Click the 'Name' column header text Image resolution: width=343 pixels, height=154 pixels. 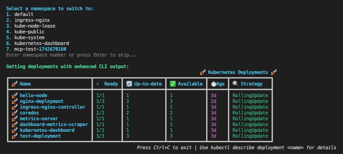tap(25, 84)
